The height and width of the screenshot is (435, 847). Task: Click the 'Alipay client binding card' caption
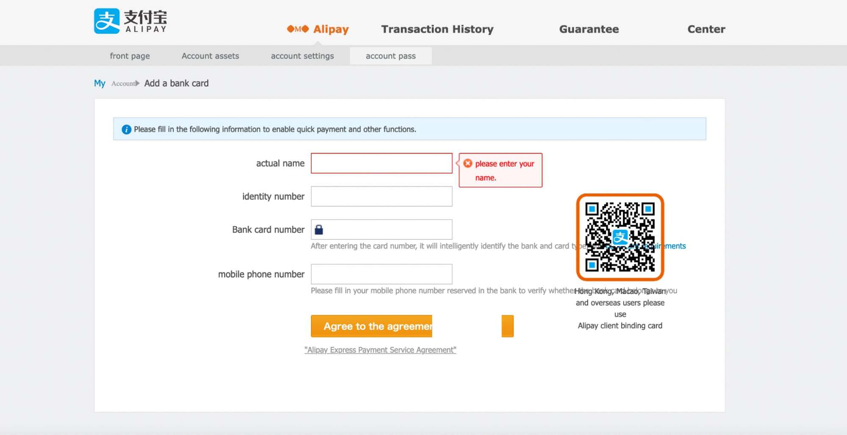(620, 326)
